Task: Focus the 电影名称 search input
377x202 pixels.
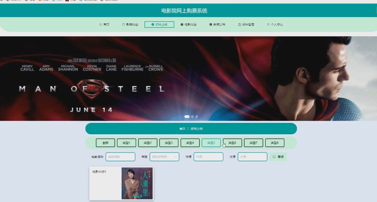Action: click(120, 157)
